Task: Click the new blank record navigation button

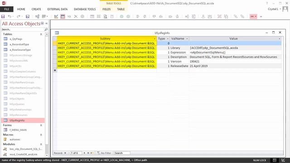Action: pyautogui.click(x=92, y=153)
